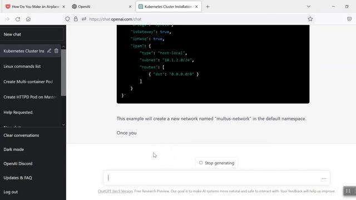Open a new browser tab
The height and width of the screenshot is (200, 356).
pos(207,7)
